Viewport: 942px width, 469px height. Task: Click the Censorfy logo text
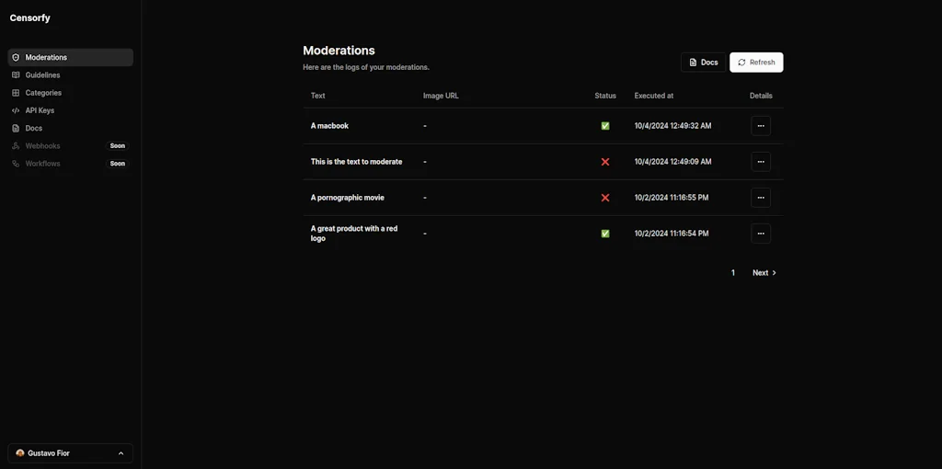pyautogui.click(x=30, y=18)
